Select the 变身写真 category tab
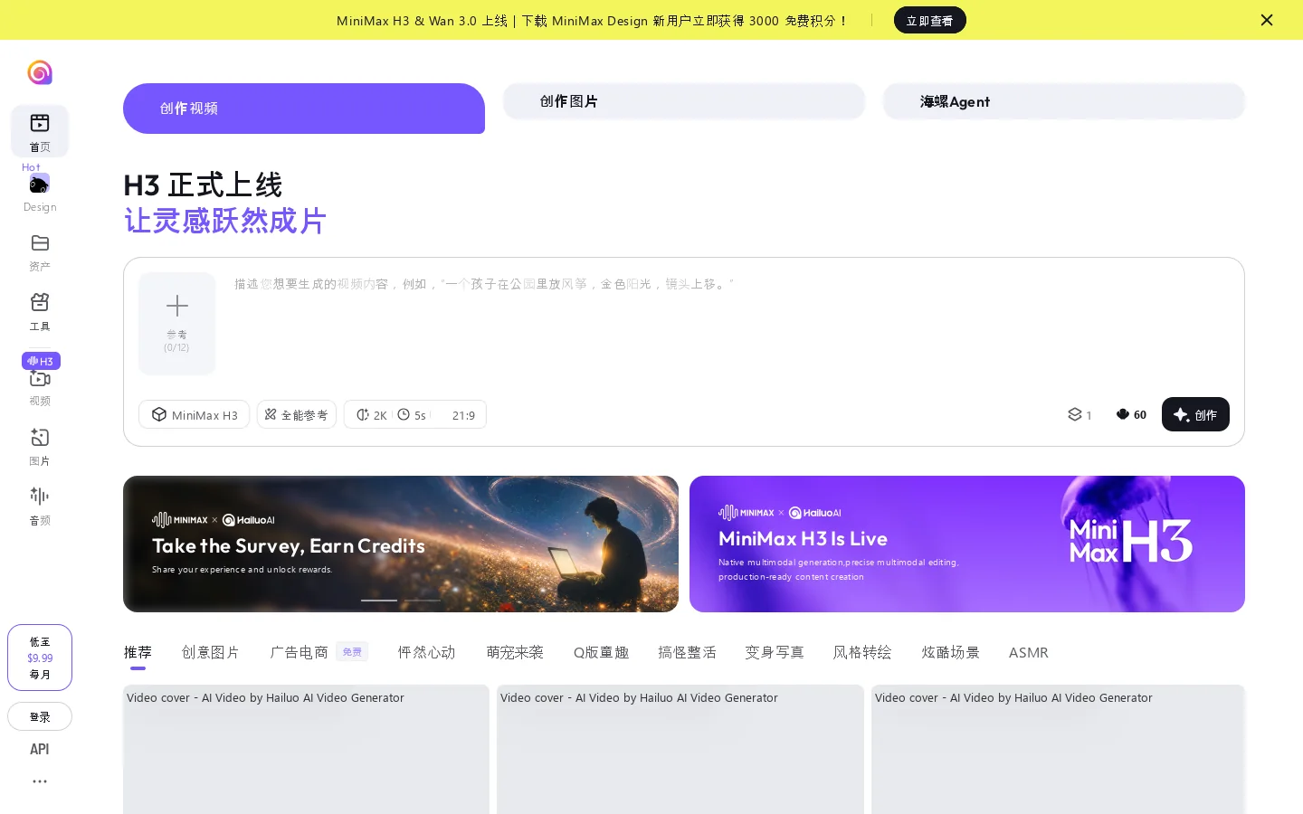 (x=775, y=653)
